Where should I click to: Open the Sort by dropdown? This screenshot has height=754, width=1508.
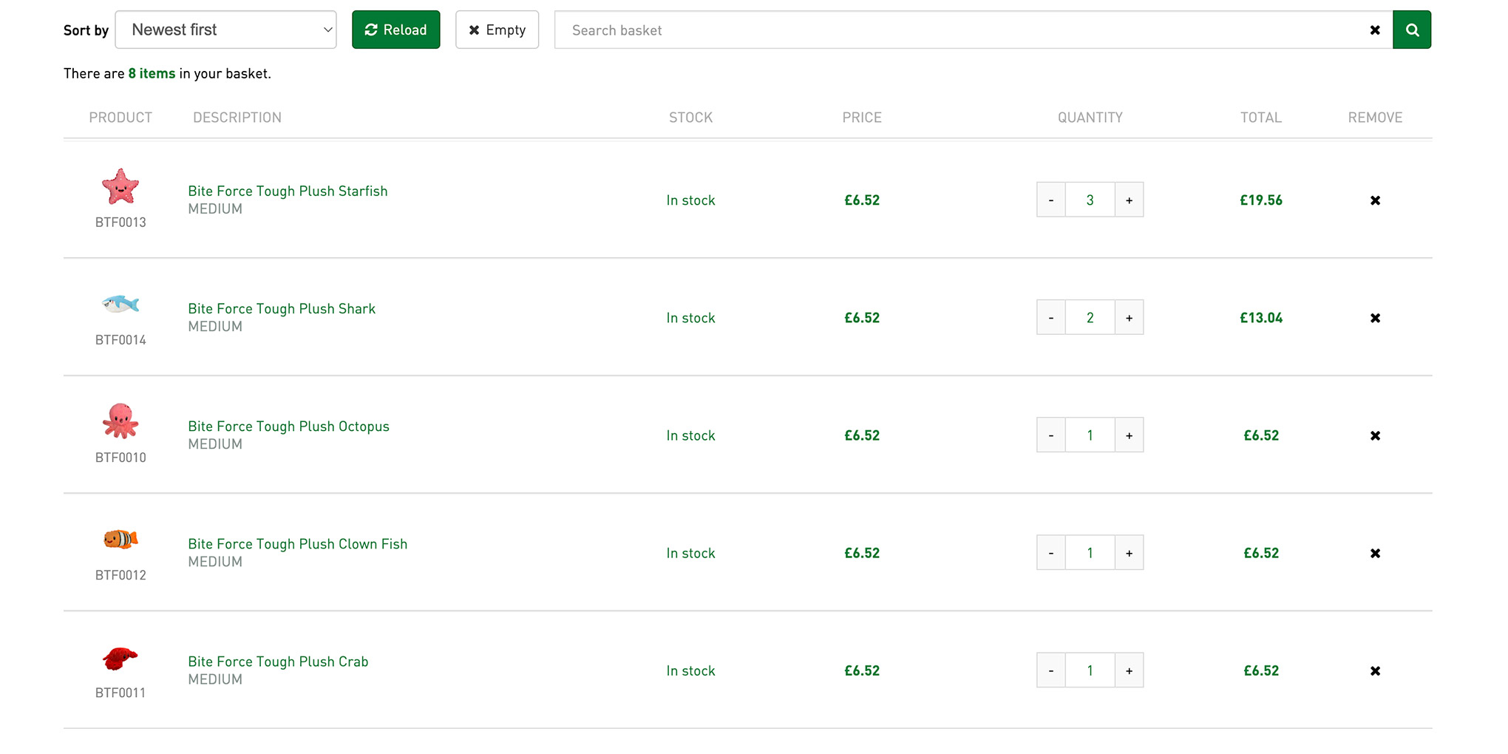(225, 30)
